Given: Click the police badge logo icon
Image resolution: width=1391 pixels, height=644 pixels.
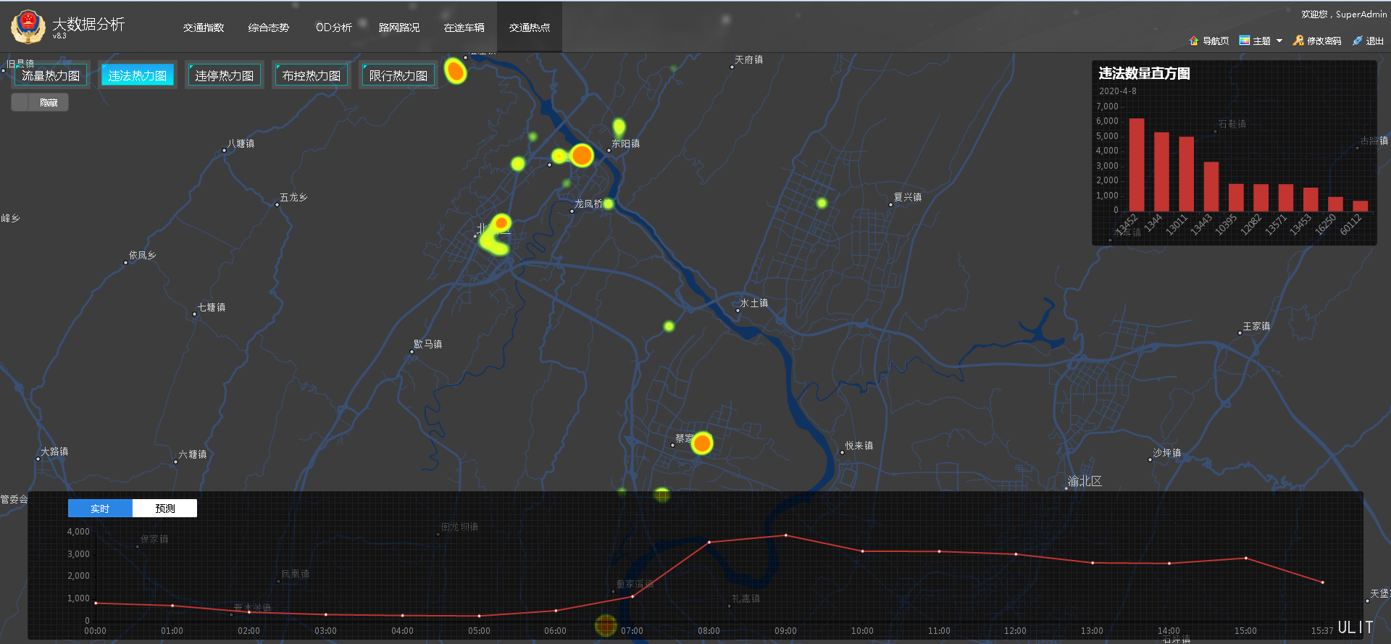Looking at the screenshot, I should 28,27.
